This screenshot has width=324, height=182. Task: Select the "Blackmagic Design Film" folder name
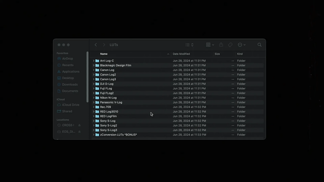[x=116, y=65]
